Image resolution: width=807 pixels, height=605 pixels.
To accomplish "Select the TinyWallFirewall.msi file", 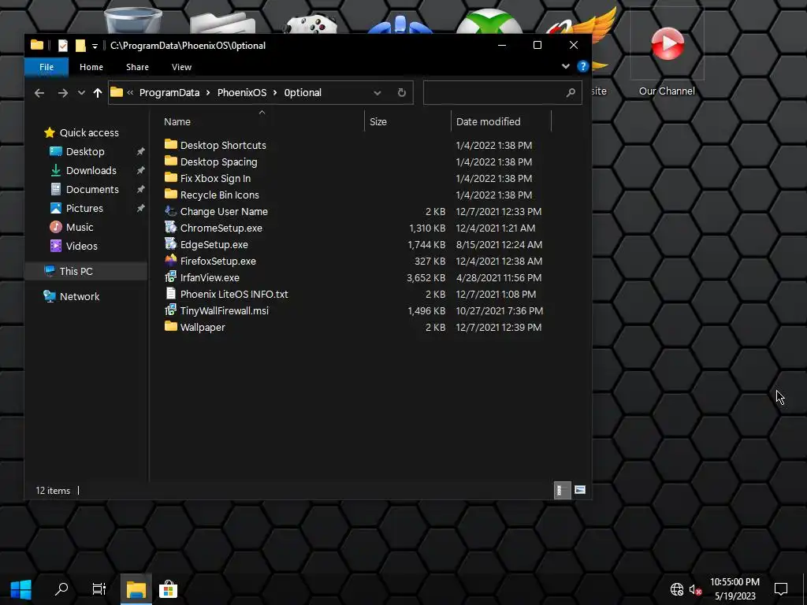I will [x=224, y=310].
